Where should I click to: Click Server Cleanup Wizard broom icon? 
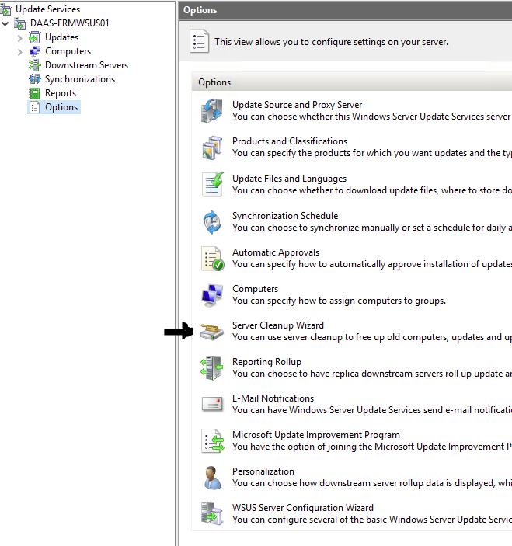211,331
